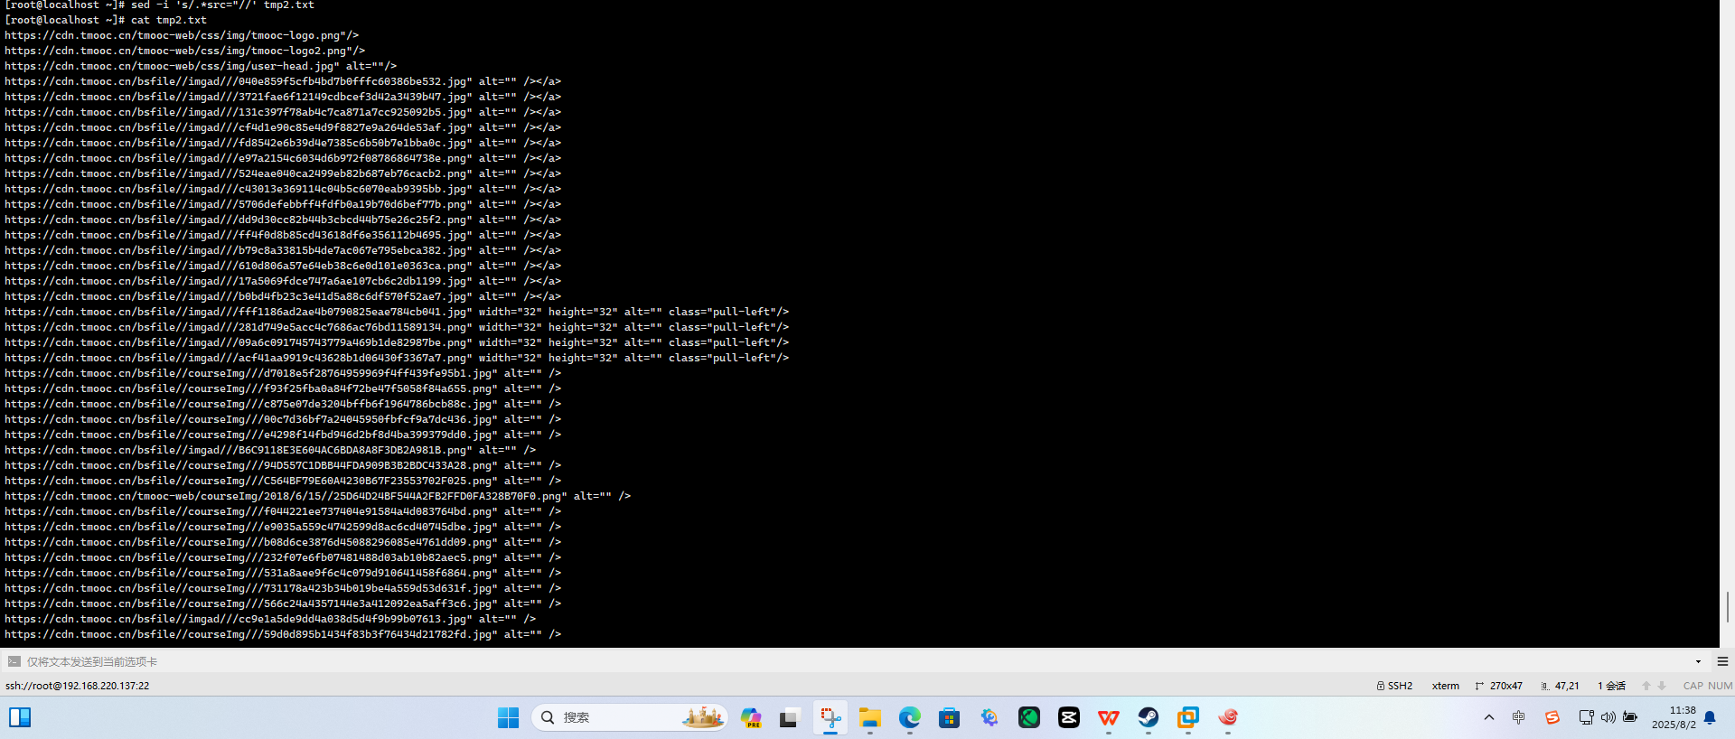This screenshot has height=739, width=1735.
Task: Click the taskbar 搜索 search box
Action: [630, 717]
